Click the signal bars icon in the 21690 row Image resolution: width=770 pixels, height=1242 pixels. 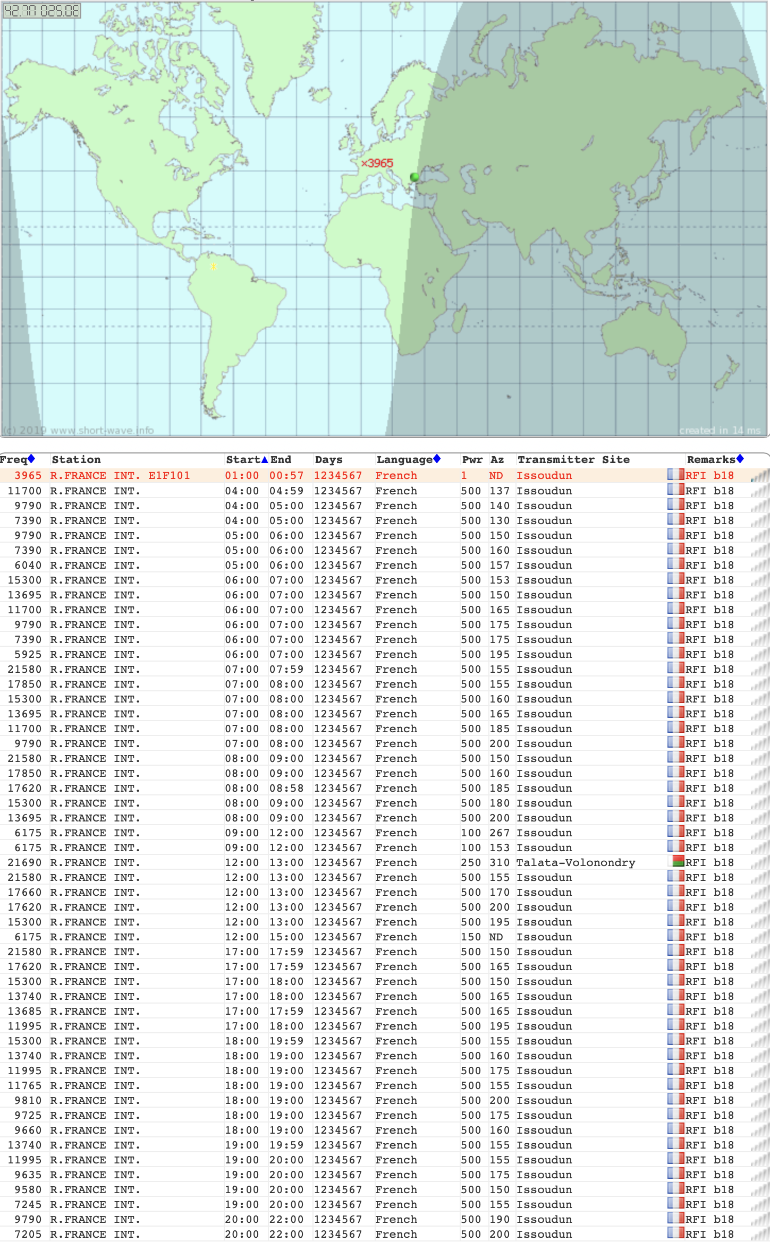(760, 862)
